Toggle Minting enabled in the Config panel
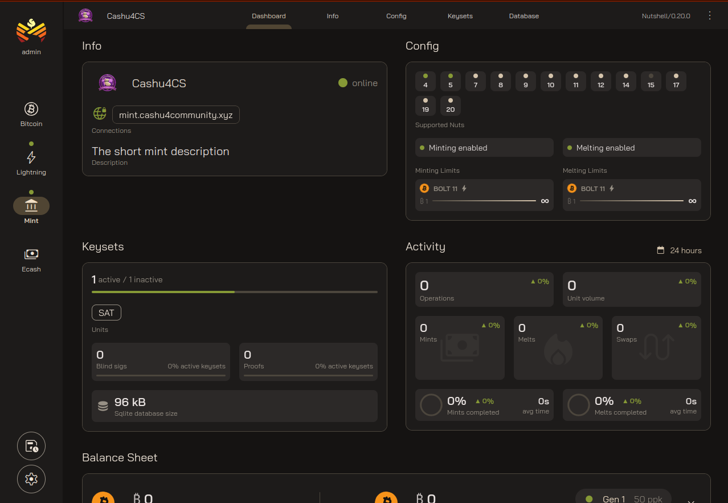This screenshot has width=728, height=503. pos(484,147)
